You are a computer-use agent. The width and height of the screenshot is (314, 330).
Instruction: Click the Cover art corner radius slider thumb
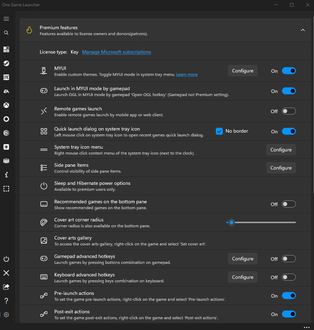[x=231, y=222]
